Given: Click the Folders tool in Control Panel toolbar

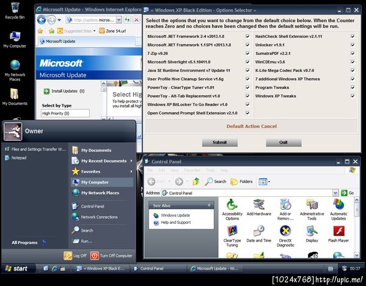Looking at the screenshot, I should (242, 181).
